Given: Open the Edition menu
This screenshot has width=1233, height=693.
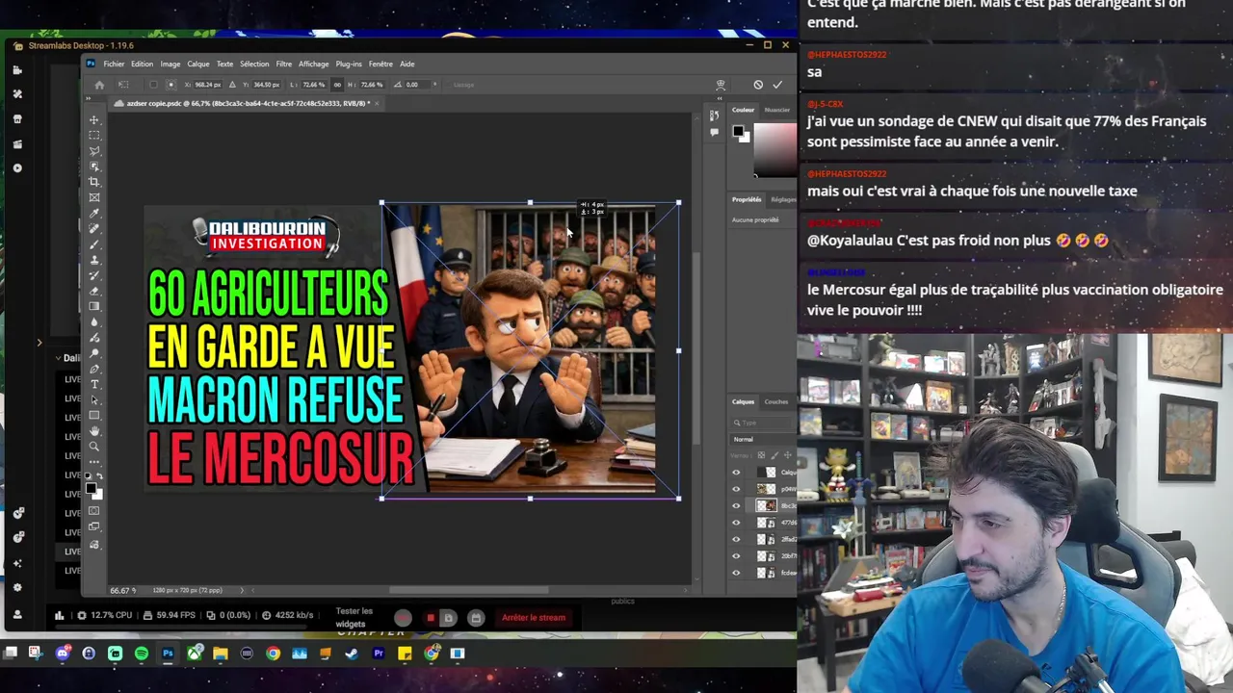Looking at the screenshot, I should 142,64.
